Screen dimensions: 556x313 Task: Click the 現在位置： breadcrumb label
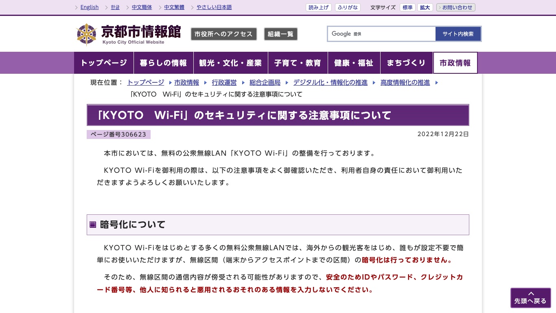[x=107, y=82]
